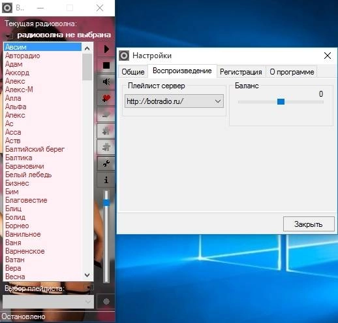Choose the Ваня station

coord(42,243)
